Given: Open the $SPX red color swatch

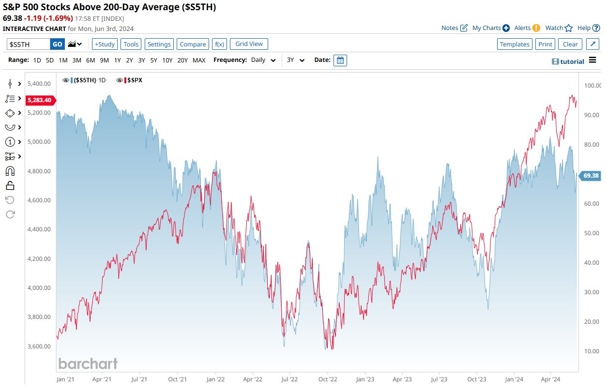Looking at the screenshot, I should 125,80.
